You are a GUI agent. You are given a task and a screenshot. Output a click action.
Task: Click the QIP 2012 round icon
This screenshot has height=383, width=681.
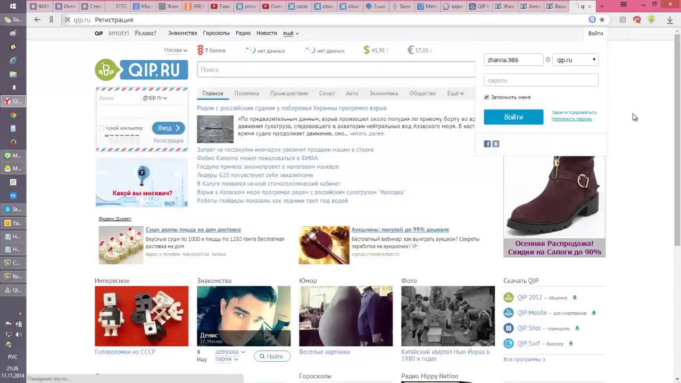[x=509, y=297]
